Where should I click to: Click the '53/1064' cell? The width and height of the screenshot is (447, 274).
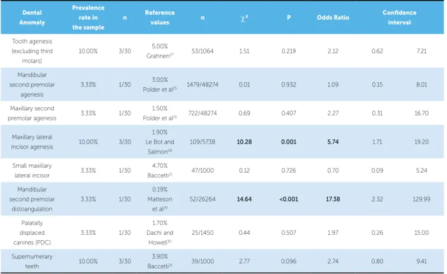(x=202, y=52)
